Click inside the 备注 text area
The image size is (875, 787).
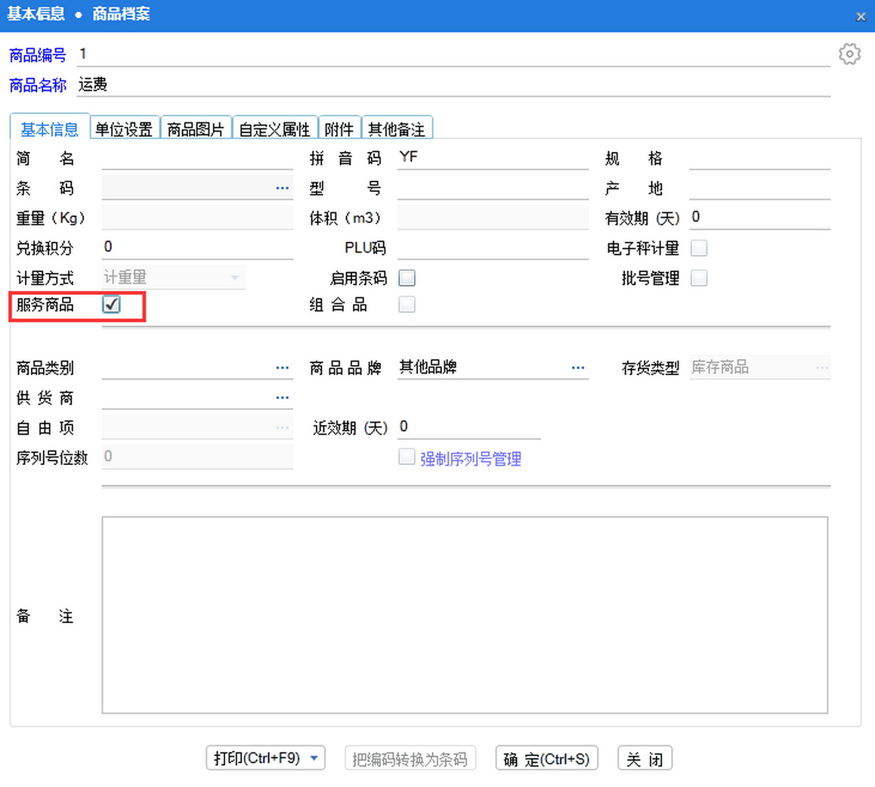pos(464,614)
